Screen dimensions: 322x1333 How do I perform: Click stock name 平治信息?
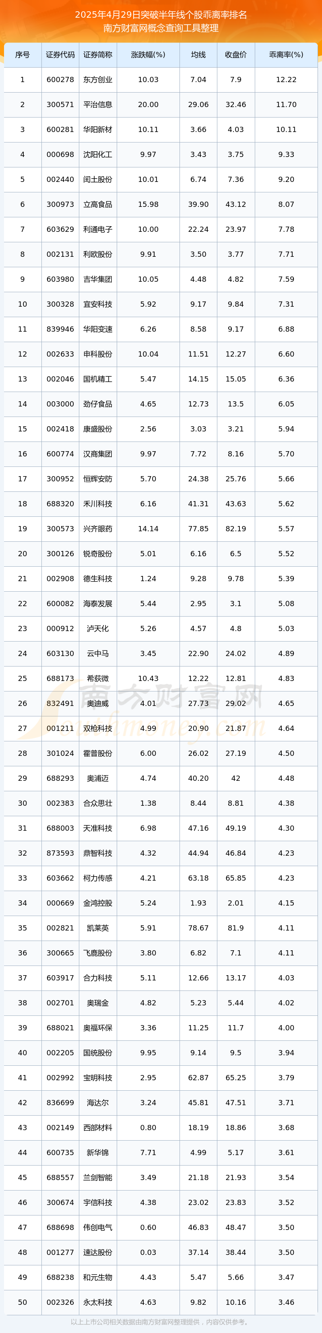point(98,105)
